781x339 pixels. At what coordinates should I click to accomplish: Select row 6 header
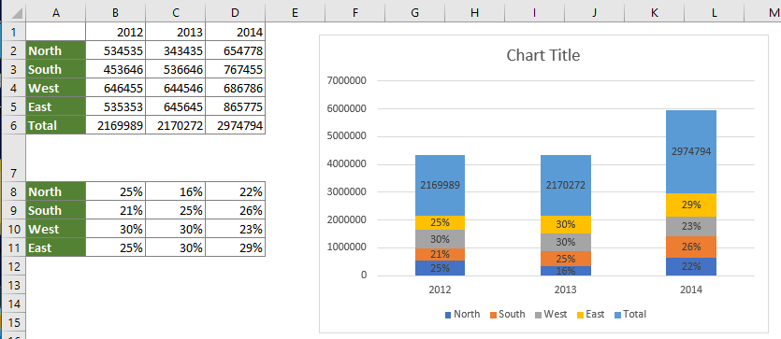coord(13,125)
